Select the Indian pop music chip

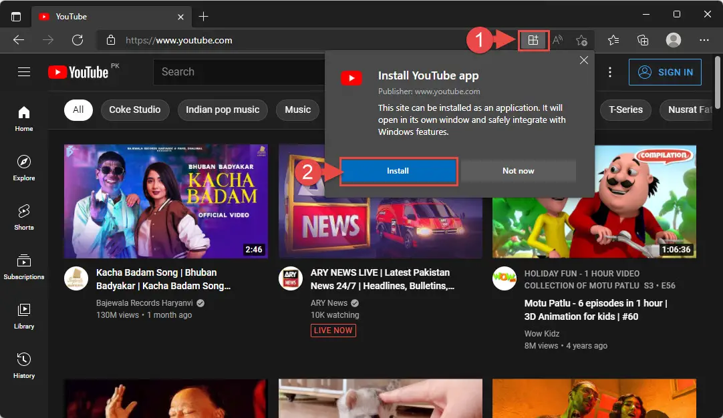tap(223, 110)
